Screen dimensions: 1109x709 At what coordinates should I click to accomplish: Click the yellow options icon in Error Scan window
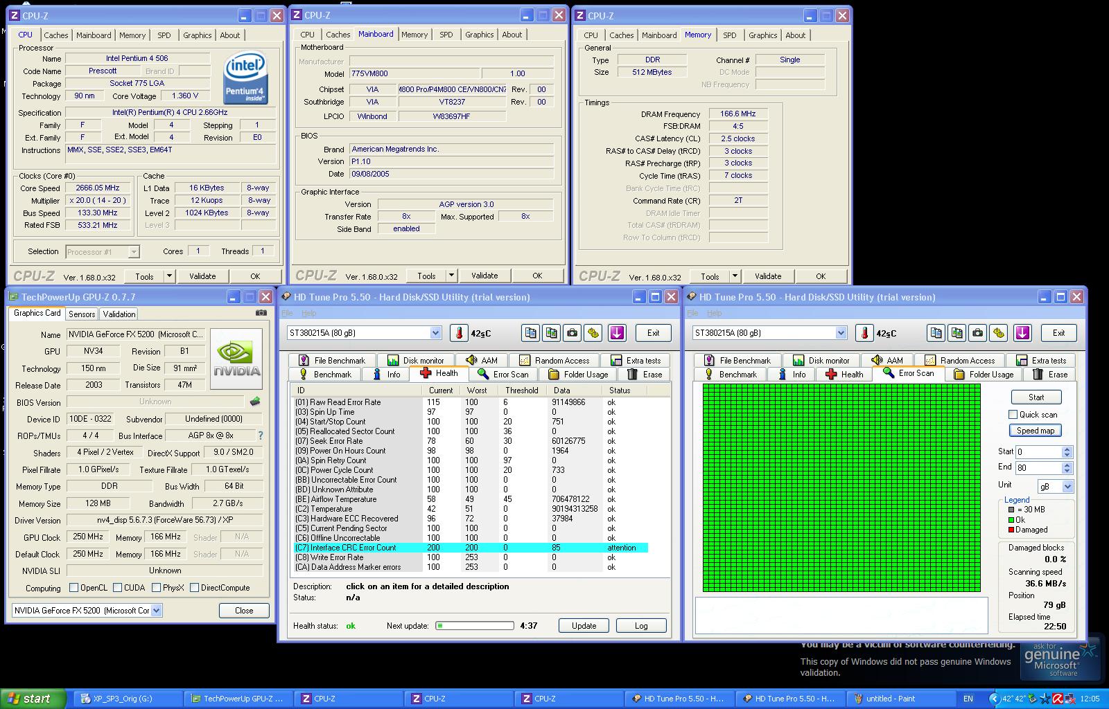pyautogui.click(x=998, y=333)
